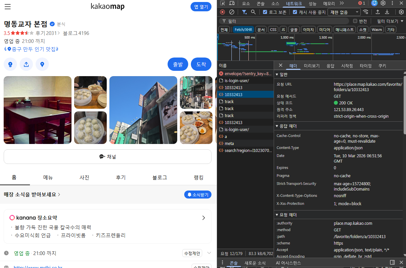This screenshot has height=268, width=406.
Task: Click the 소식받기 button
Action: pyautogui.click(x=198, y=195)
